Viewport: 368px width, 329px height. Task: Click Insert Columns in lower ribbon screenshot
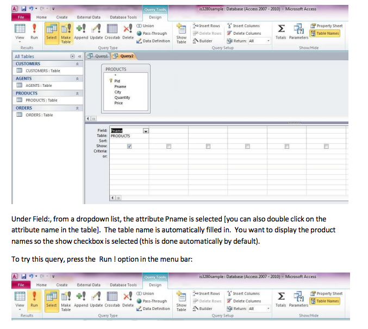coord(244,293)
